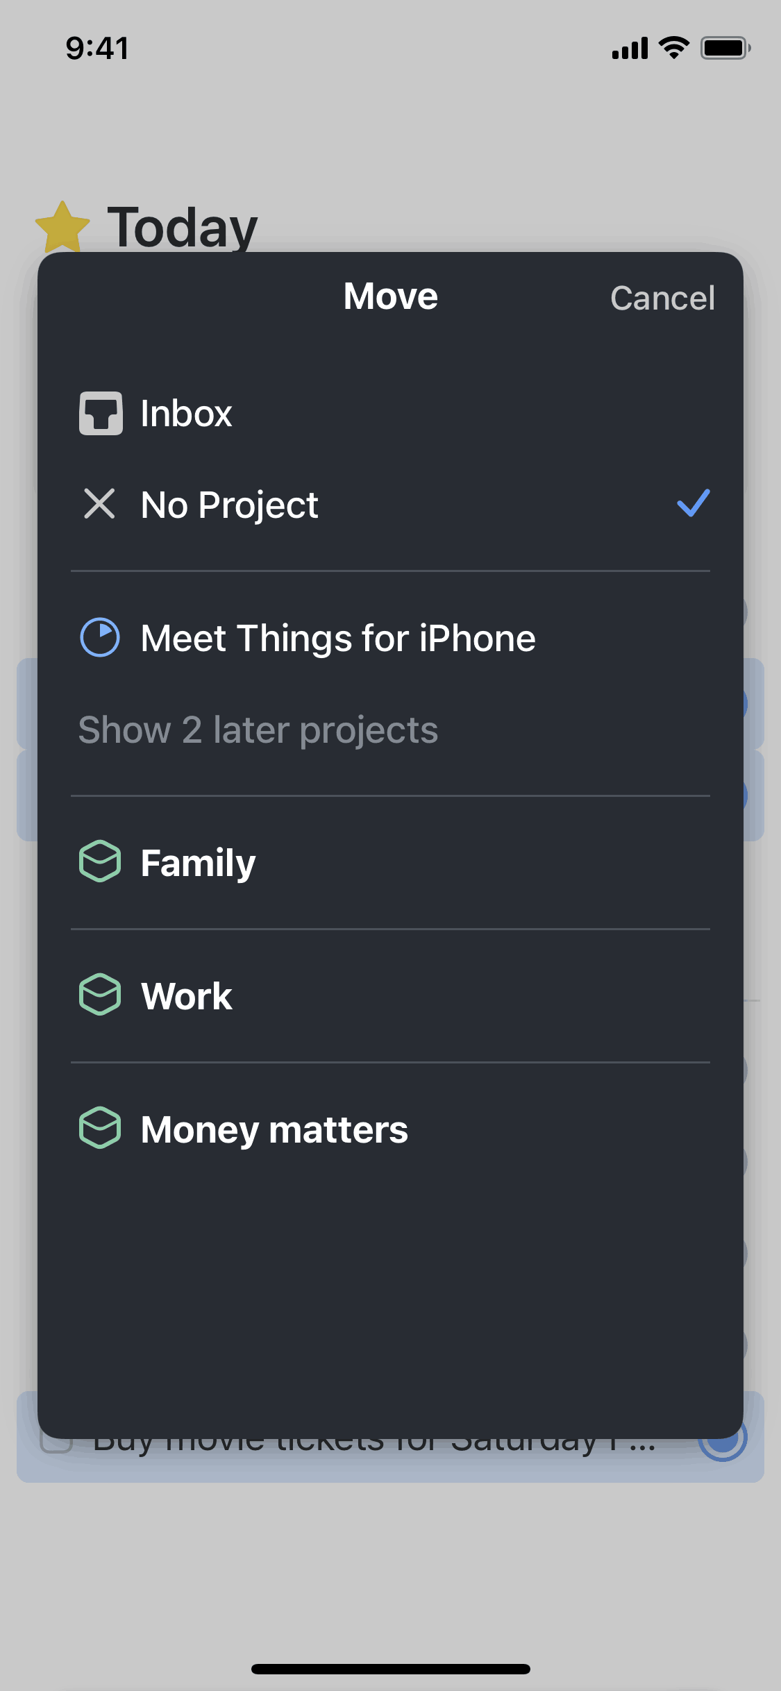This screenshot has width=781, height=1691.
Task: Tap the Work area cube icon
Action: pos(100,995)
